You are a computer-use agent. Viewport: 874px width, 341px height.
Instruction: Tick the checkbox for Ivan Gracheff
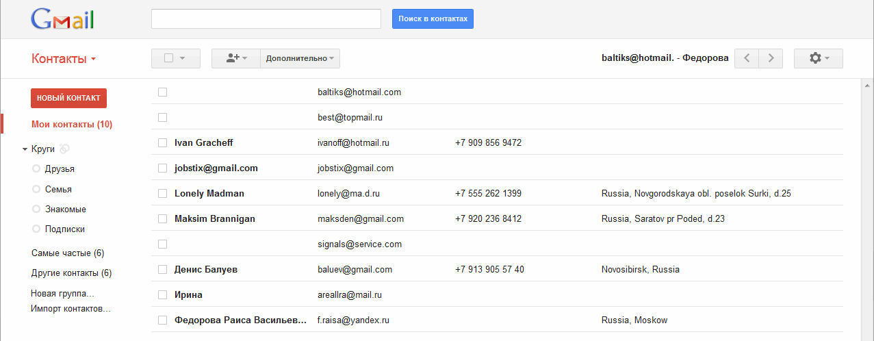163,143
